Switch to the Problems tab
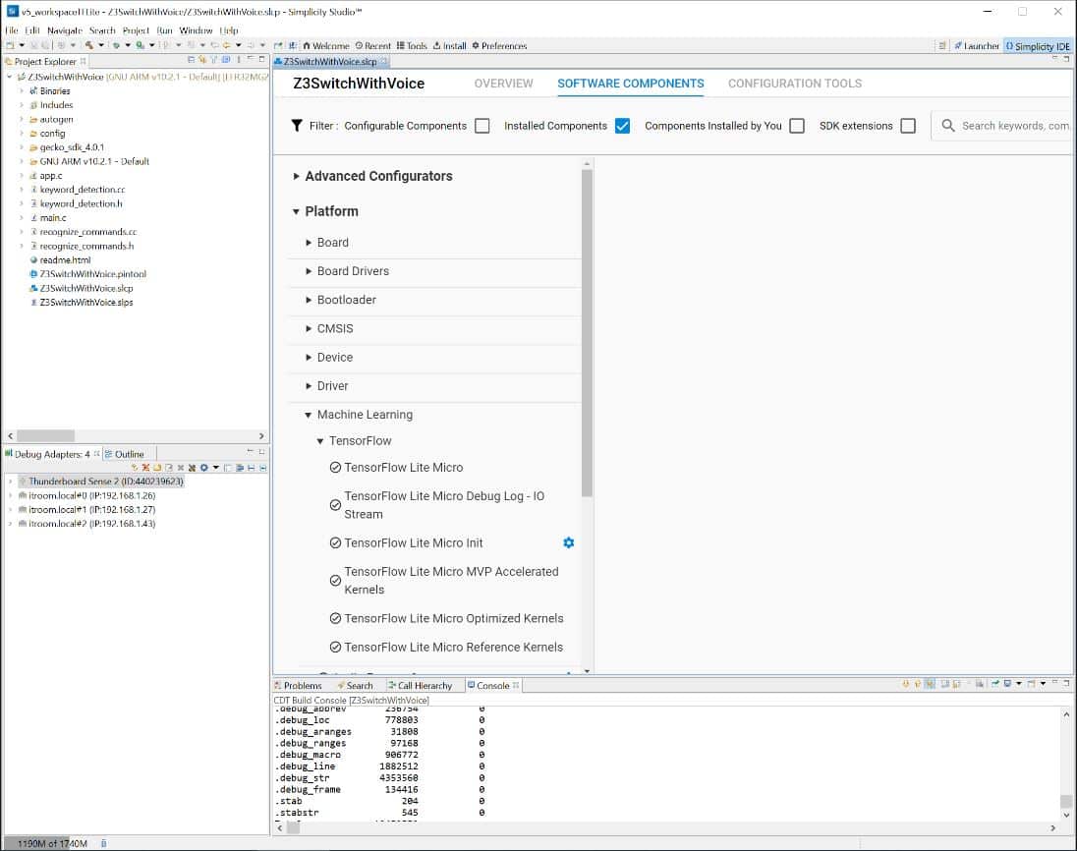1077x851 pixels. tap(298, 686)
